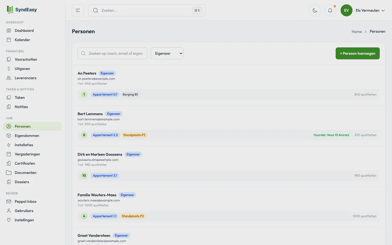Click the Installaties lightning icon

pyautogui.click(x=9, y=145)
